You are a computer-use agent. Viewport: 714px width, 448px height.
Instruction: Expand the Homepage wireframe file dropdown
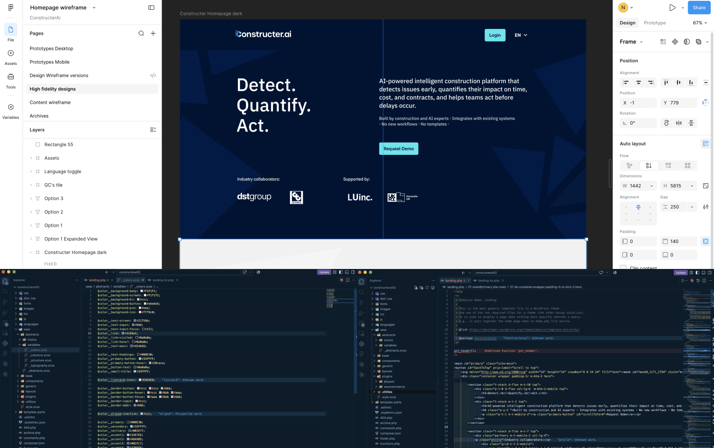click(94, 8)
